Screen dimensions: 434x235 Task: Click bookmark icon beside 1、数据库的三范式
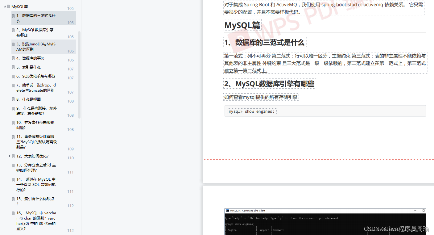[13, 16]
